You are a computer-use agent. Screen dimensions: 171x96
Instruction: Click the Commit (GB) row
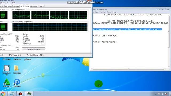coord(33,44)
